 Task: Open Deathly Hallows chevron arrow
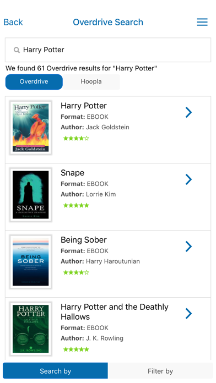click(x=188, y=314)
